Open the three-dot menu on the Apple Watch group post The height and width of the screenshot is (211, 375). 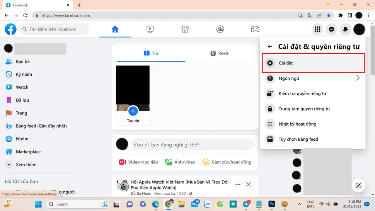click(x=238, y=184)
